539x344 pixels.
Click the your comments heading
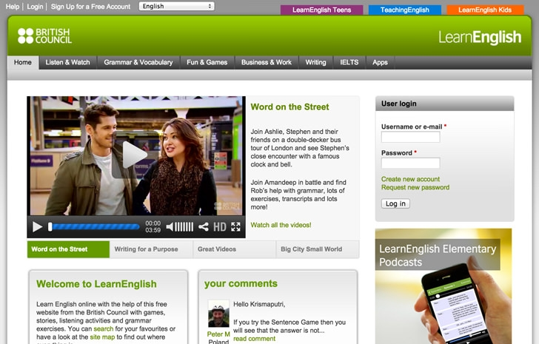pyautogui.click(x=241, y=283)
